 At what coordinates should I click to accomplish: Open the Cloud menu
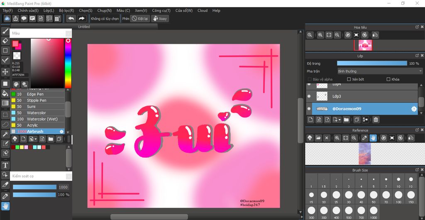pos(203,10)
